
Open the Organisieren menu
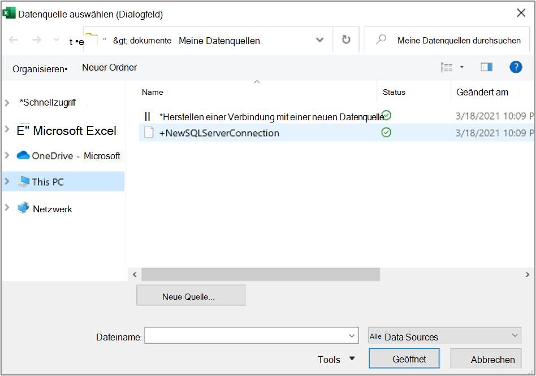click(x=40, y=69)
